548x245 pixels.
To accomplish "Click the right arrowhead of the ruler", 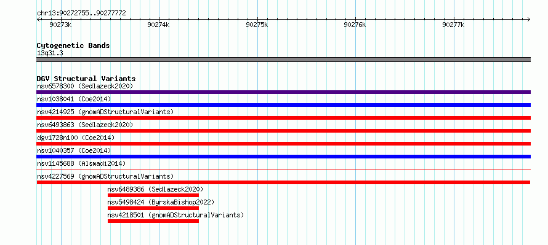I will click(529, 19).
